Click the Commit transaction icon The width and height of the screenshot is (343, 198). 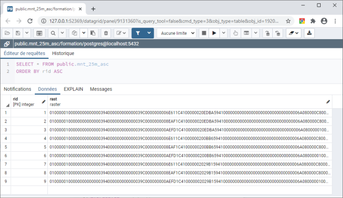(267, 33)
